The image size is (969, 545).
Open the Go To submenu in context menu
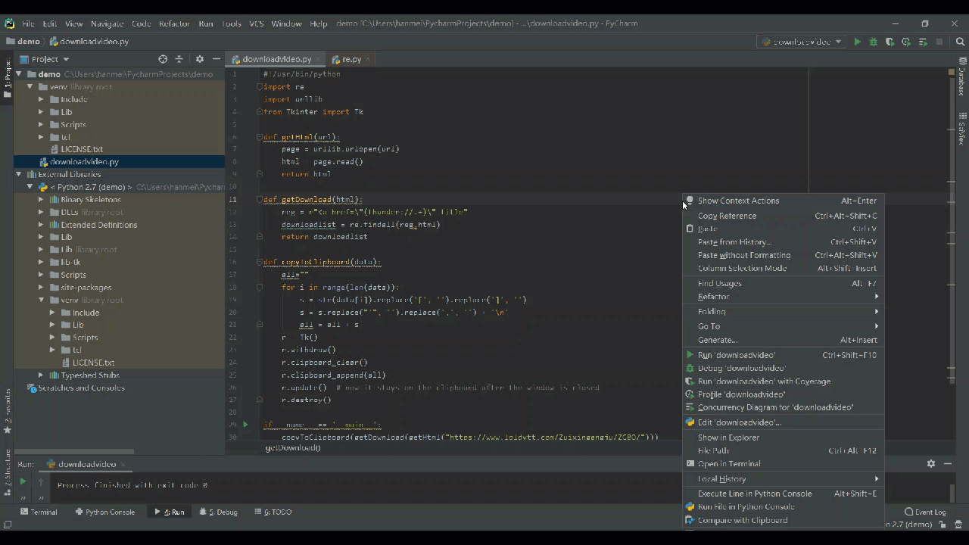pos(784,326)
